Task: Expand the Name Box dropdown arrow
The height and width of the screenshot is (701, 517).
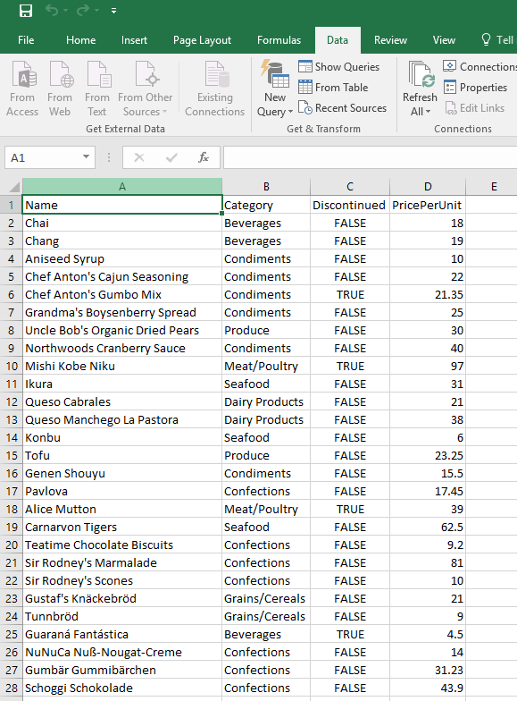Action: coord(86,157)
